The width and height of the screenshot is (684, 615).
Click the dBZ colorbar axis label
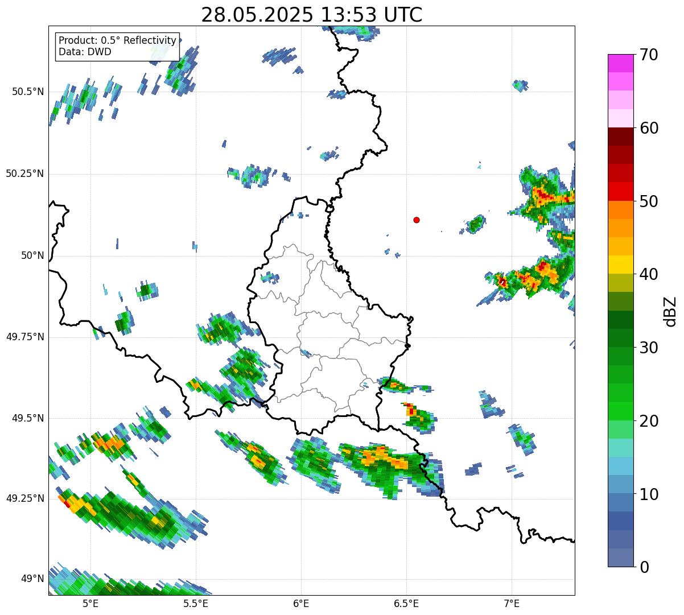point(670,311)
